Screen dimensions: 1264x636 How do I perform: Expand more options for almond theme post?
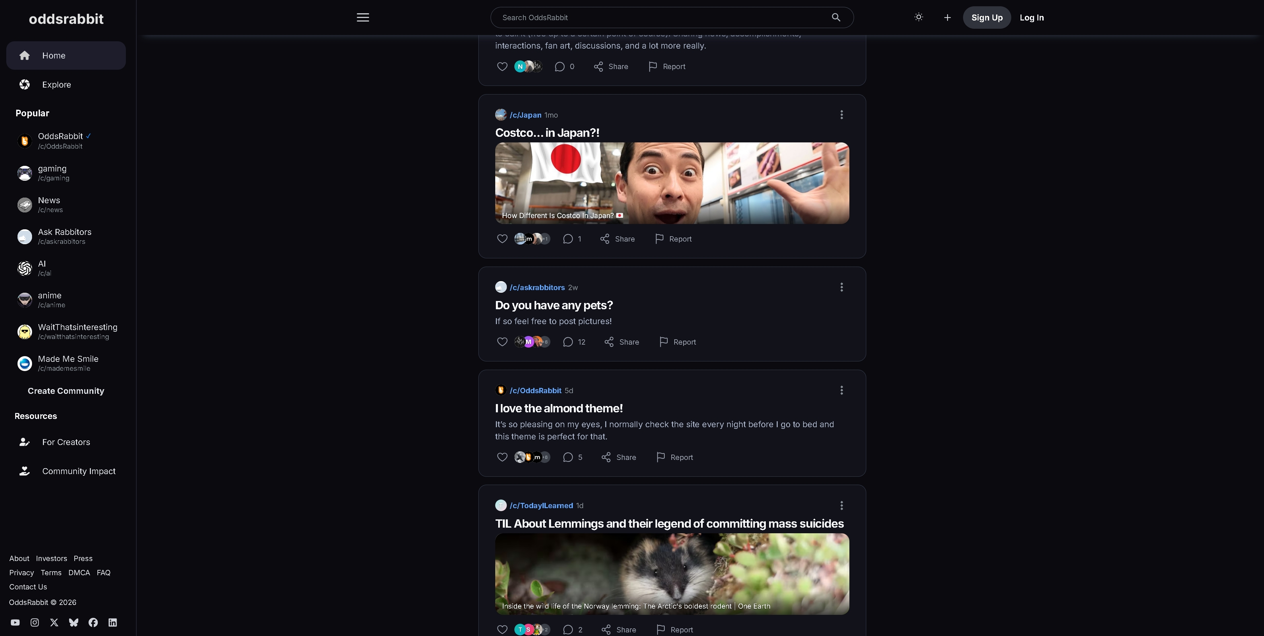[x=841, y=390]
